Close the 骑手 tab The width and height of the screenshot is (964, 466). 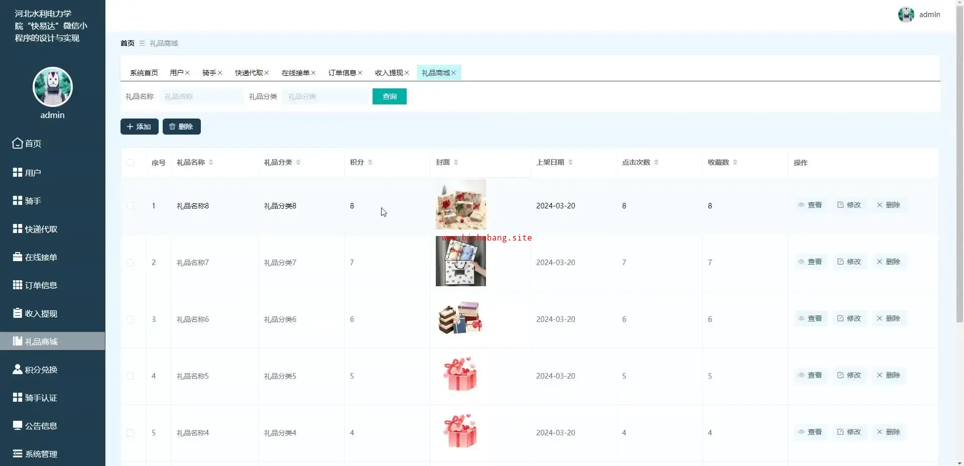pyautogui.click(x=220, y=73)
